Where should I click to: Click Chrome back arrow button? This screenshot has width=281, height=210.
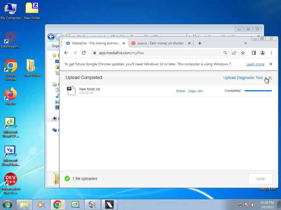pyautogui.click(x=66, y=53)
